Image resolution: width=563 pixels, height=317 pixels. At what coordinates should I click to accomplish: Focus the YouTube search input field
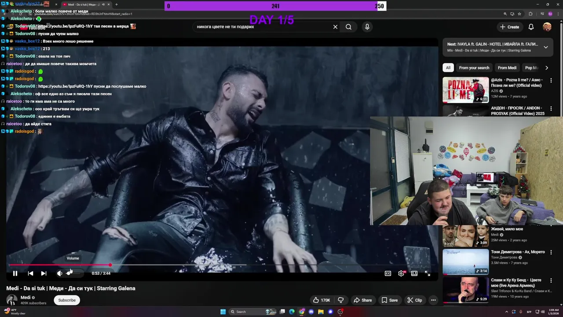tap(262, 27)
